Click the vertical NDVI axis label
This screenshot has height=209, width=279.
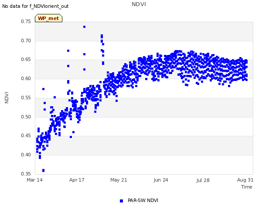[x=7, y=98]
